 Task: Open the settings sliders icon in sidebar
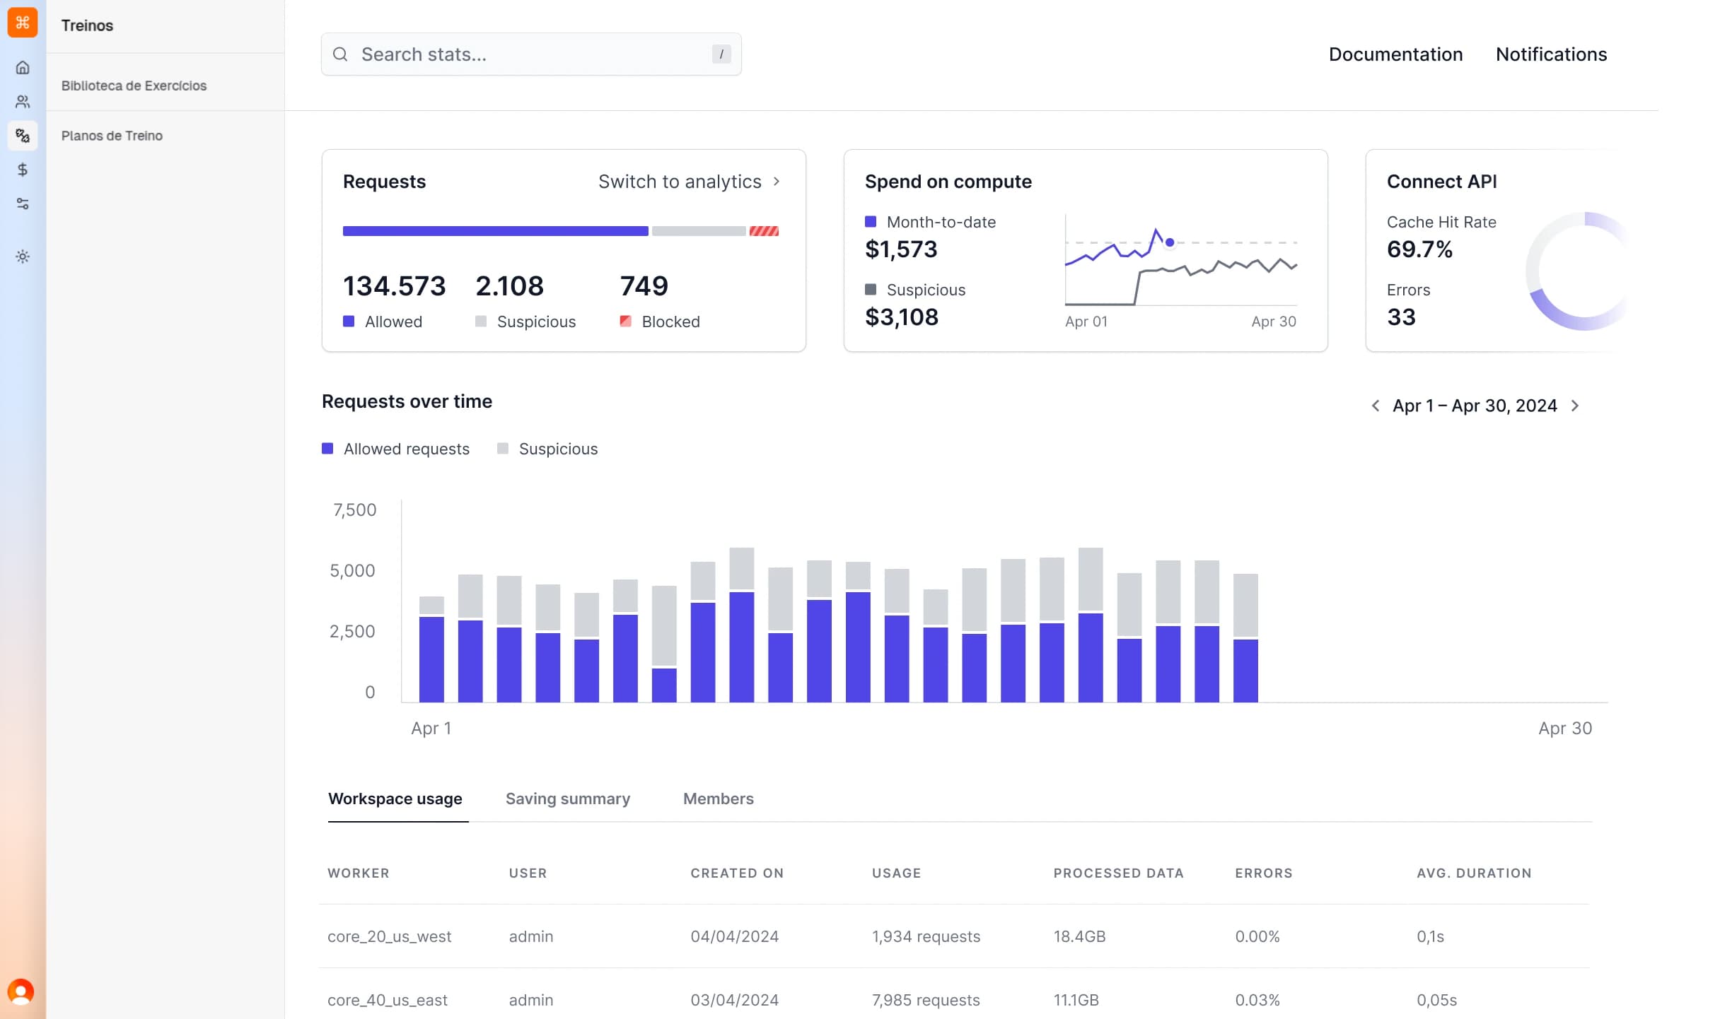coord(22,204)
